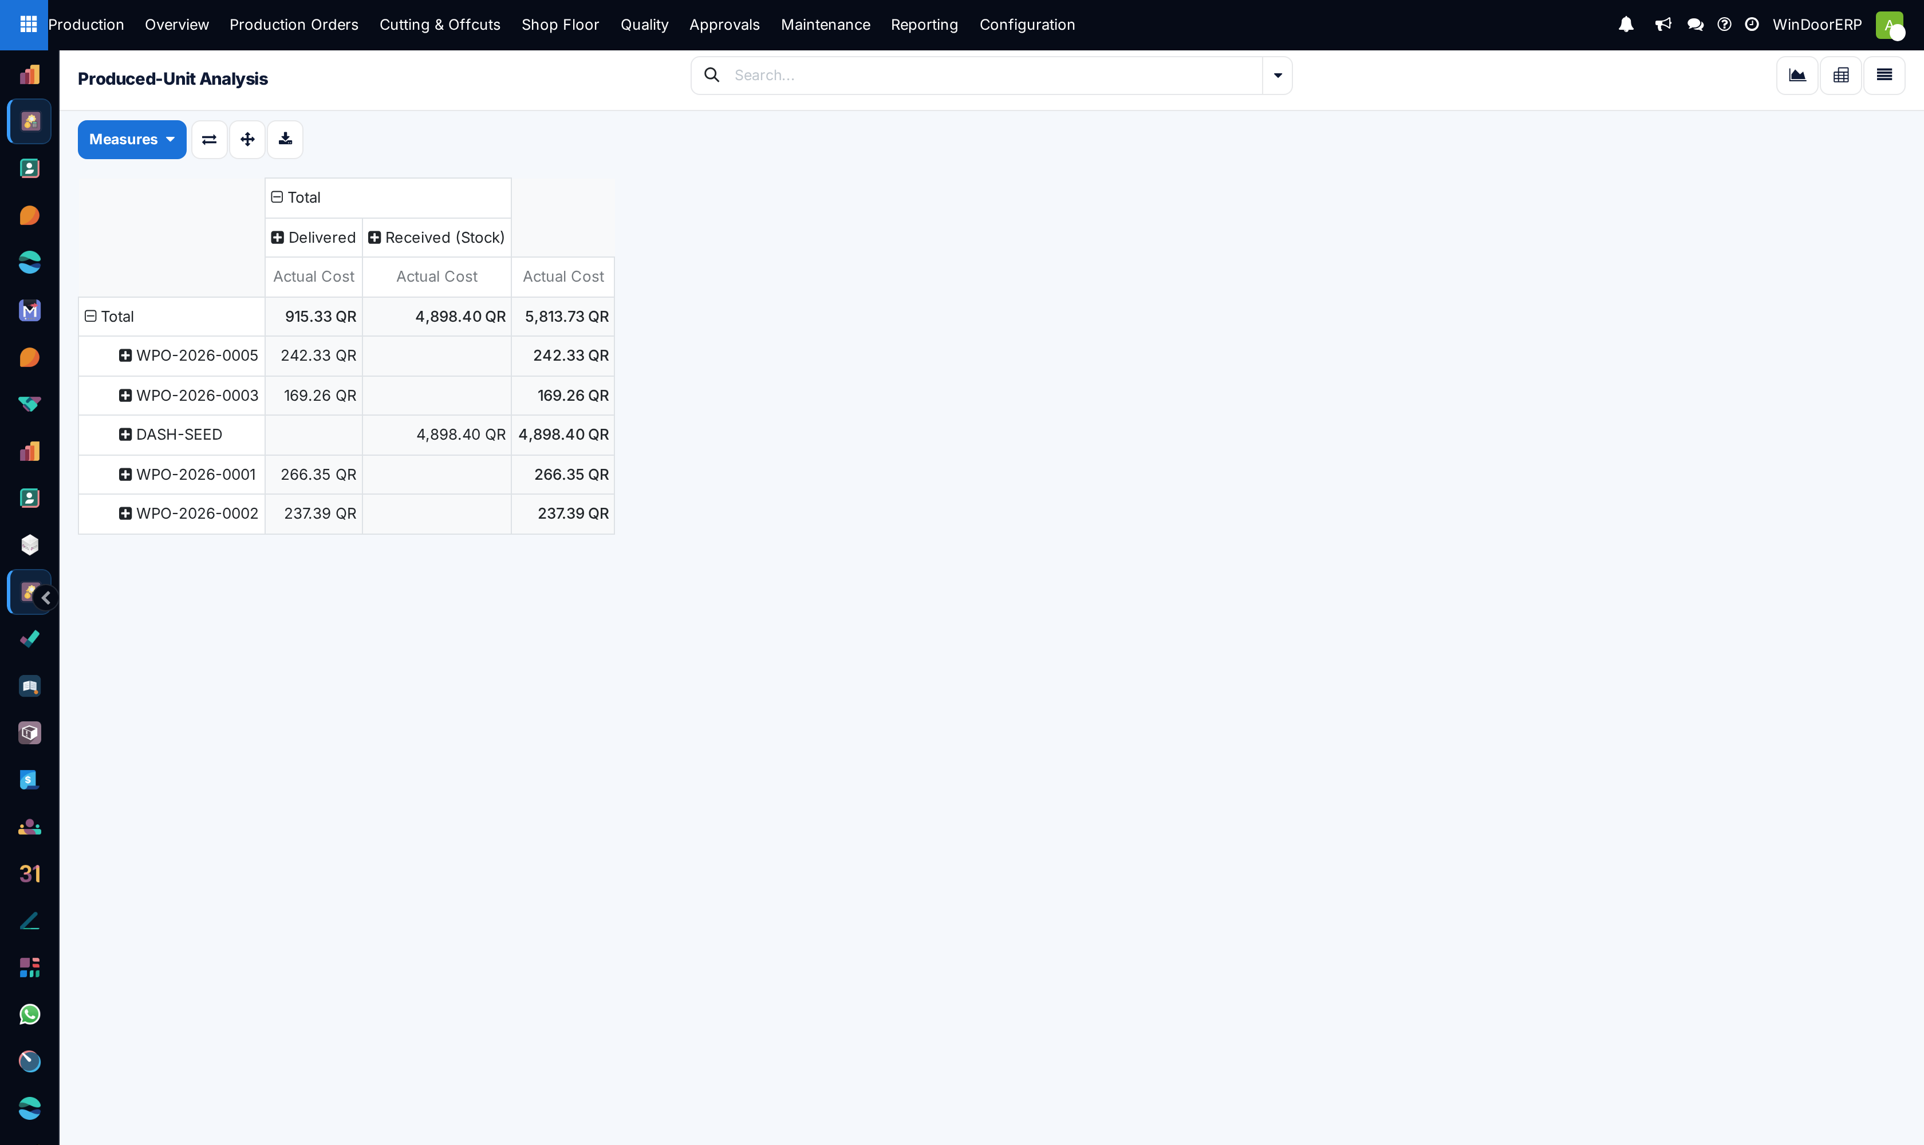Click the Delivered 242.33 QR cell for WPO-2026-0005
This screenshot has height=1145, width=1924.
pos(314,356)
